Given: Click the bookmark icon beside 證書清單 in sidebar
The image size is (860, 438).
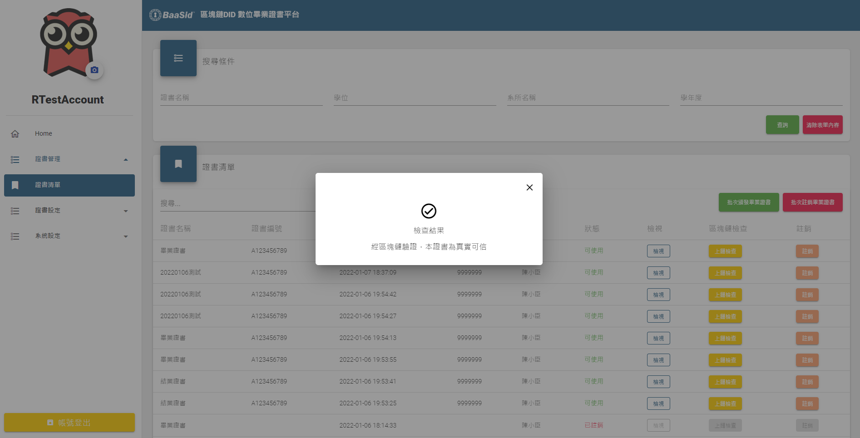Looking at the screenshot, I should coord(15,185).
